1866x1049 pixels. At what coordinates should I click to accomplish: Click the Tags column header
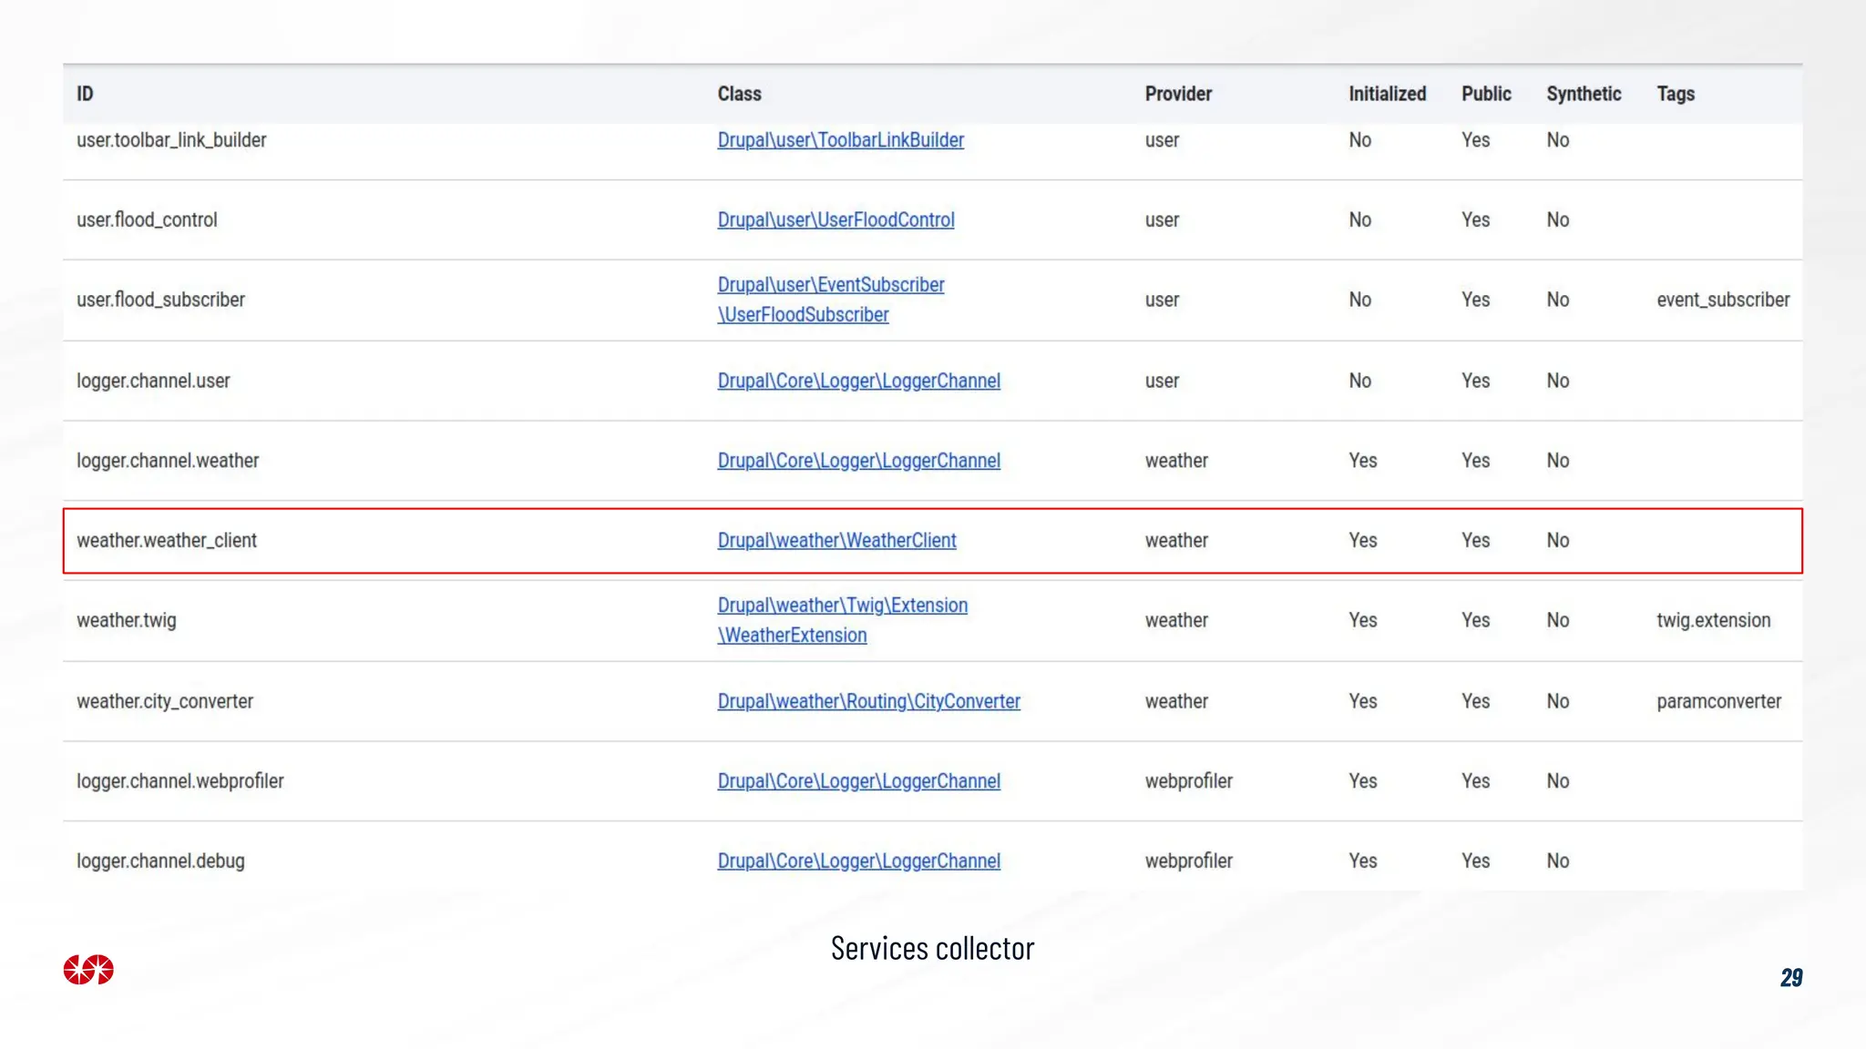point(1676,94)
